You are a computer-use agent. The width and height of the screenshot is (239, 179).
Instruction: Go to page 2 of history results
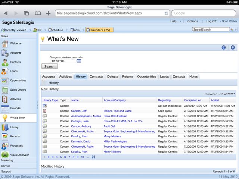coord(48,157)
